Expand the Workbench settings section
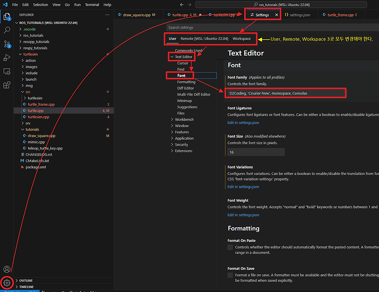Viewport: 379px width, 292px height. (x=172, y=119)
